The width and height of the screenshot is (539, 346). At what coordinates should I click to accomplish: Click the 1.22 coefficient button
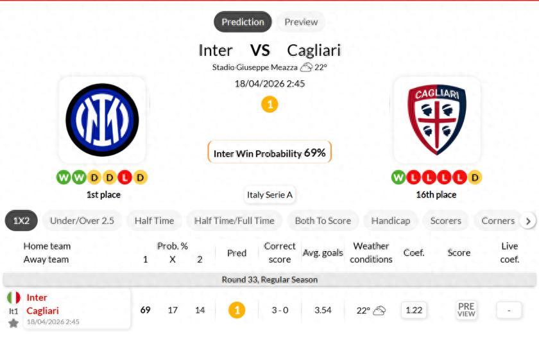(x=414, y=310)
